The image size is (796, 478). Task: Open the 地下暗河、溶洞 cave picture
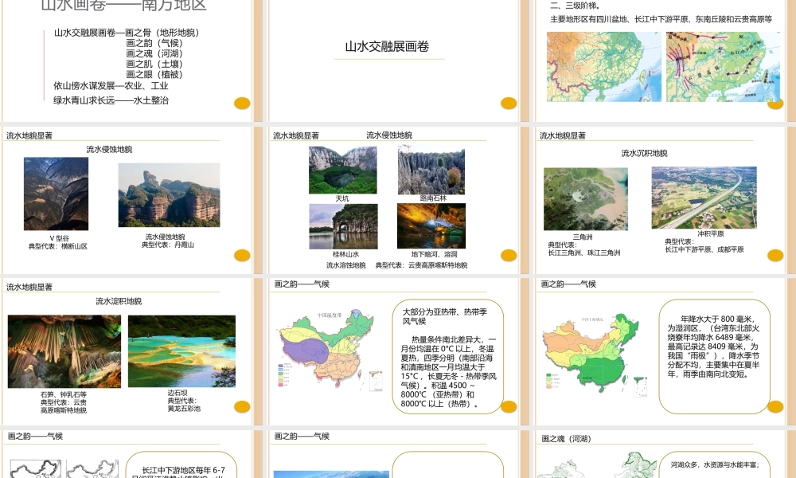(x=431, y=226)
